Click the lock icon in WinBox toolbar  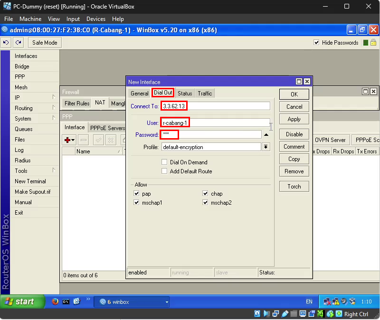374,43
